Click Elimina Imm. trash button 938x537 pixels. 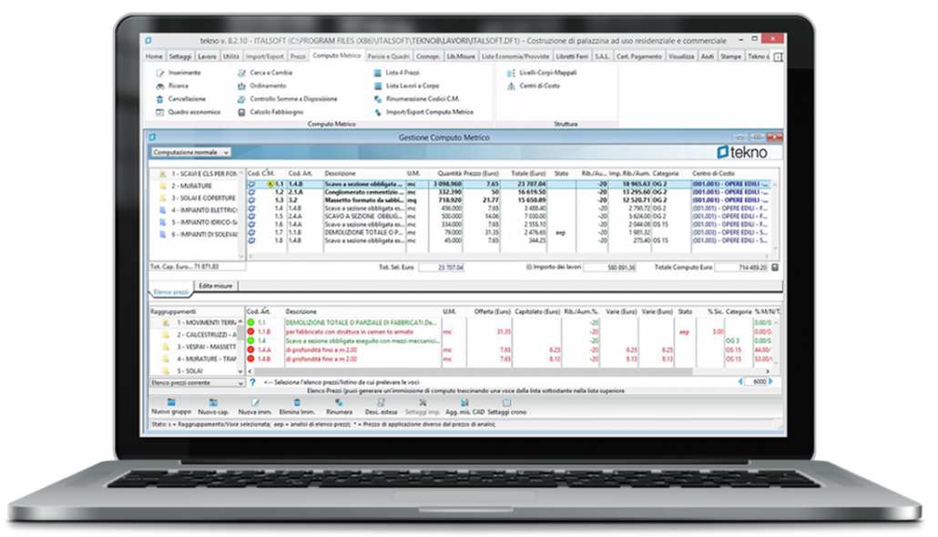click(297, 407)
